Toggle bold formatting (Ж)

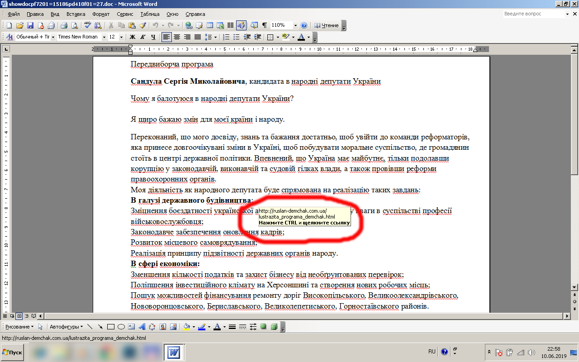click(133, 37)
